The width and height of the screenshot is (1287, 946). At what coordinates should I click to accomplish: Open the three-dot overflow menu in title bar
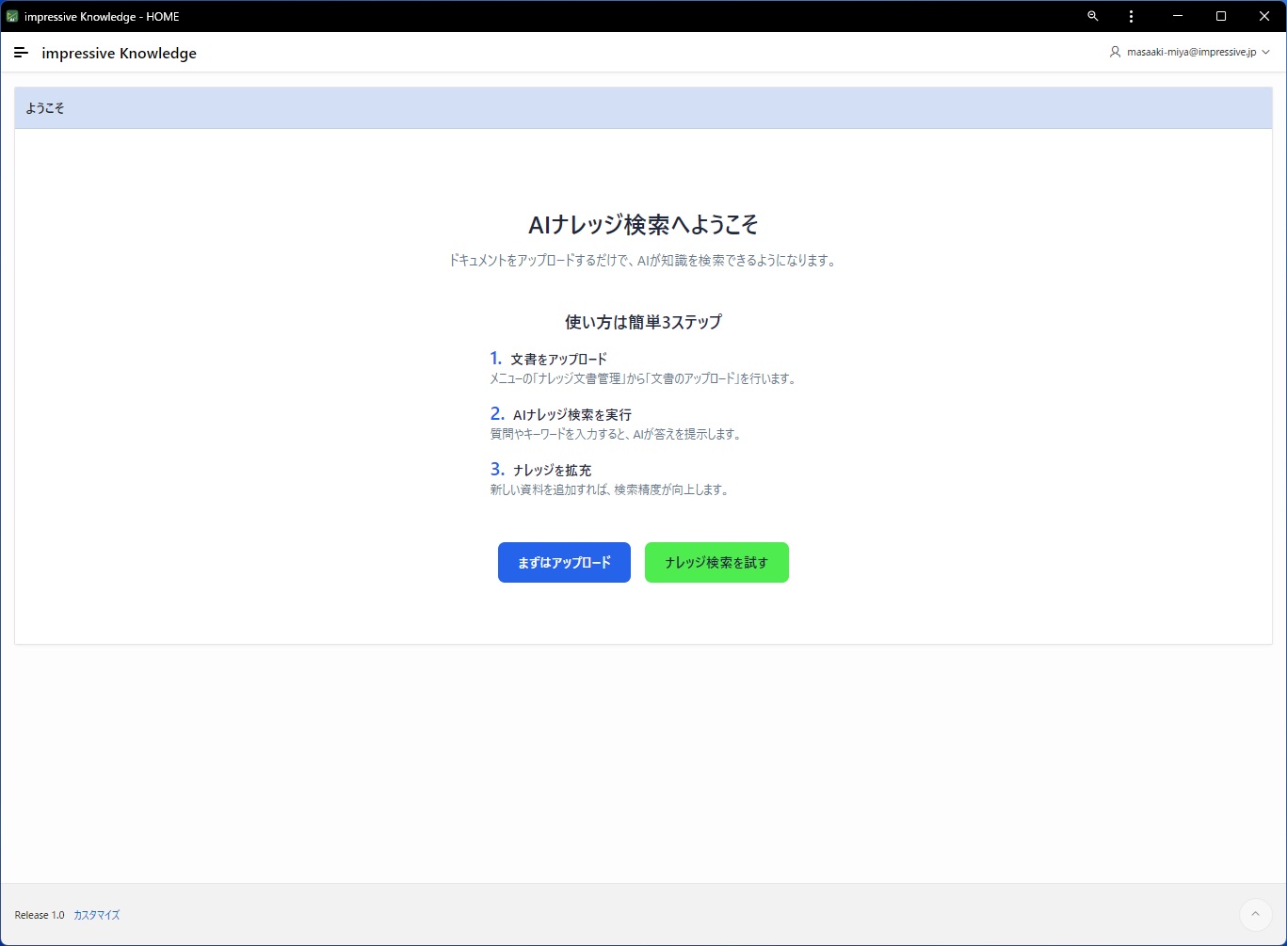coord(1131,16)
